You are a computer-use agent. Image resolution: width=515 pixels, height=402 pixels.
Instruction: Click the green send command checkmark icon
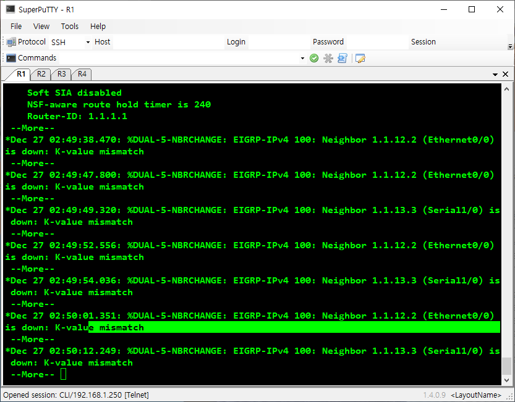(x=314, y=59)
